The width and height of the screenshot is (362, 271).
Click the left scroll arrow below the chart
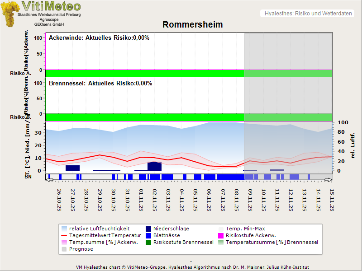(49, 180)
